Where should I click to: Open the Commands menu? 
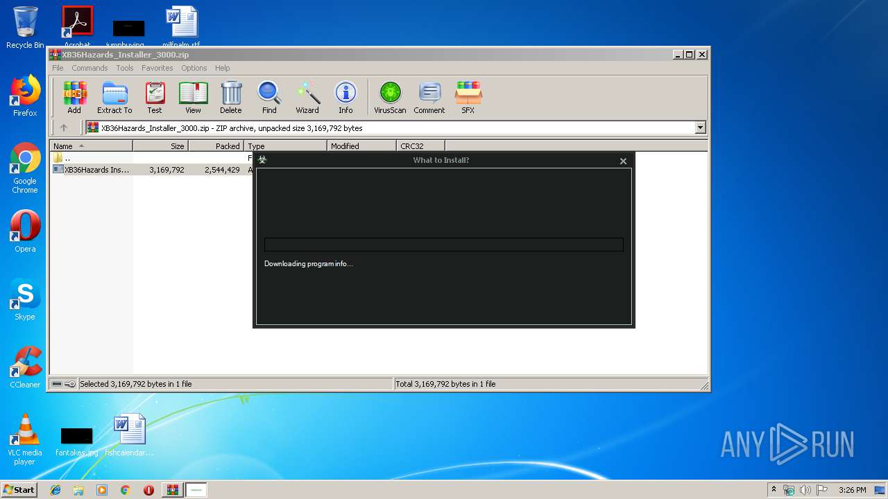pyautogui.click(x=89, y=68)
